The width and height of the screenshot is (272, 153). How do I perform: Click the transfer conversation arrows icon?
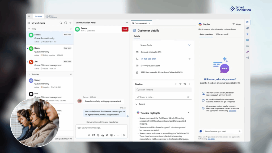(107, 135)
